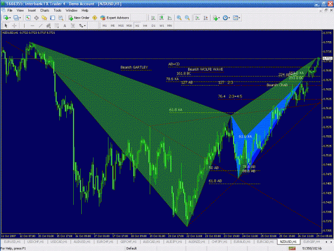
Task: Expand the Indicators dropdown arrow
Action: 219,18
